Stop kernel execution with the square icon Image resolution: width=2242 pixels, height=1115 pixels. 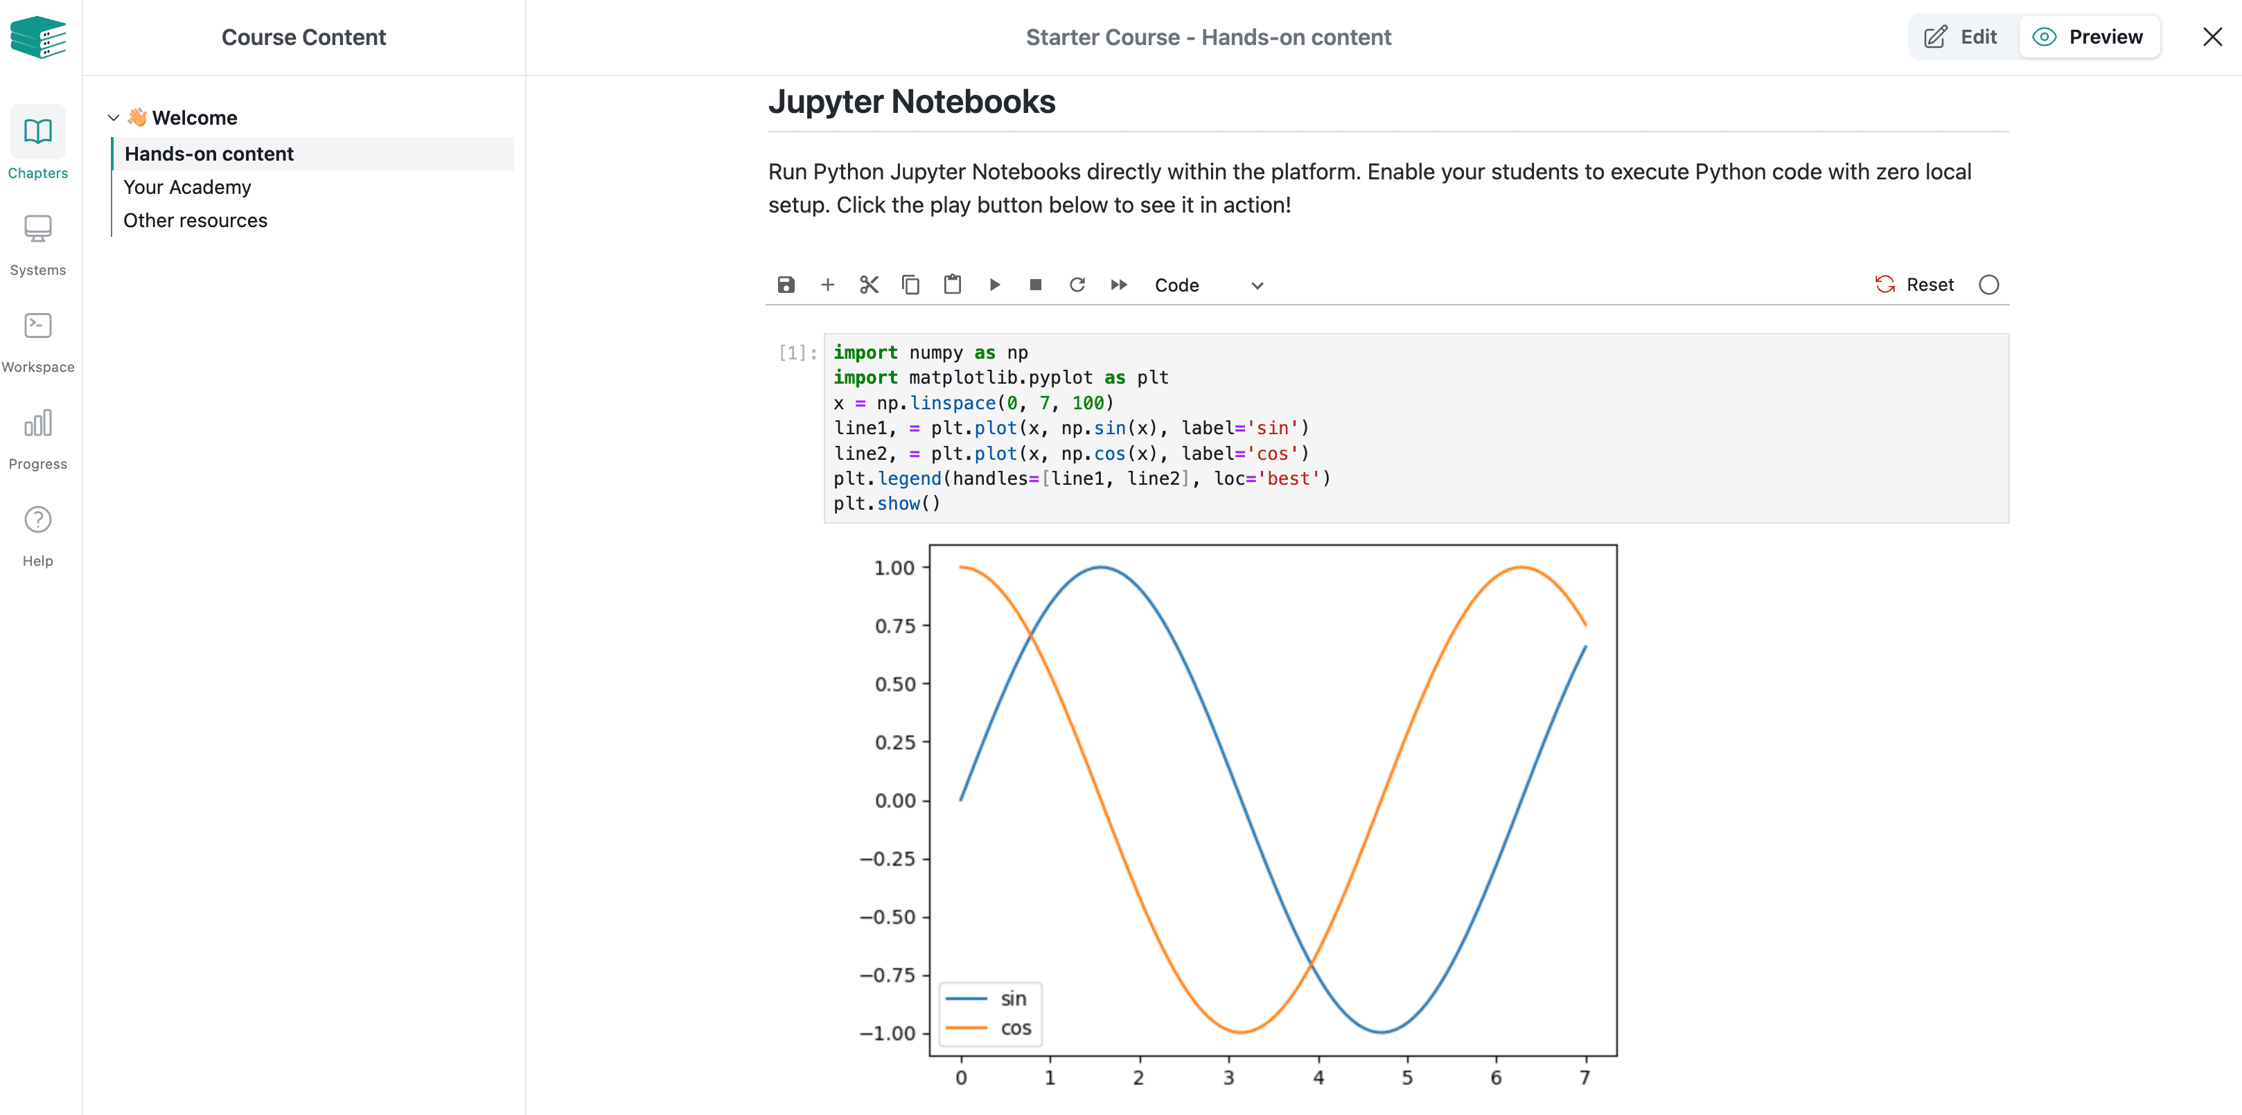[1036, 285]
